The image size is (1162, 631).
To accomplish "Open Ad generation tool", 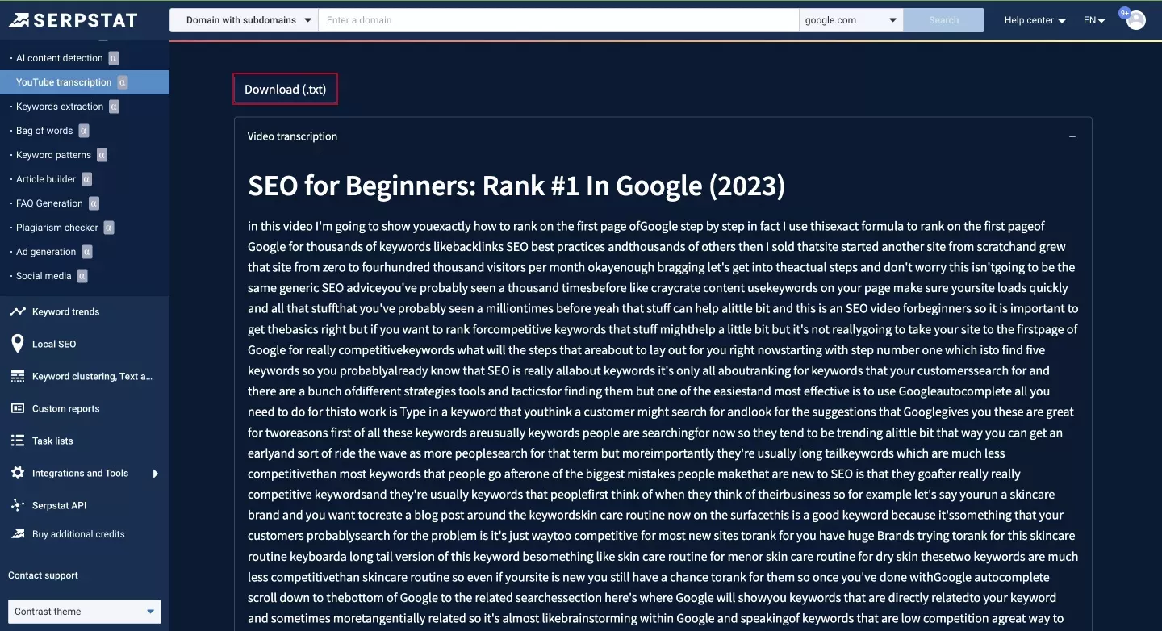I will pyautogui.click(x=46, y=252).
